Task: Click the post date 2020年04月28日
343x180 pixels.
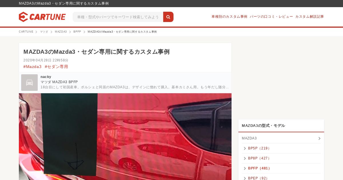Action: pyautogui.click(x=46, y=60)
